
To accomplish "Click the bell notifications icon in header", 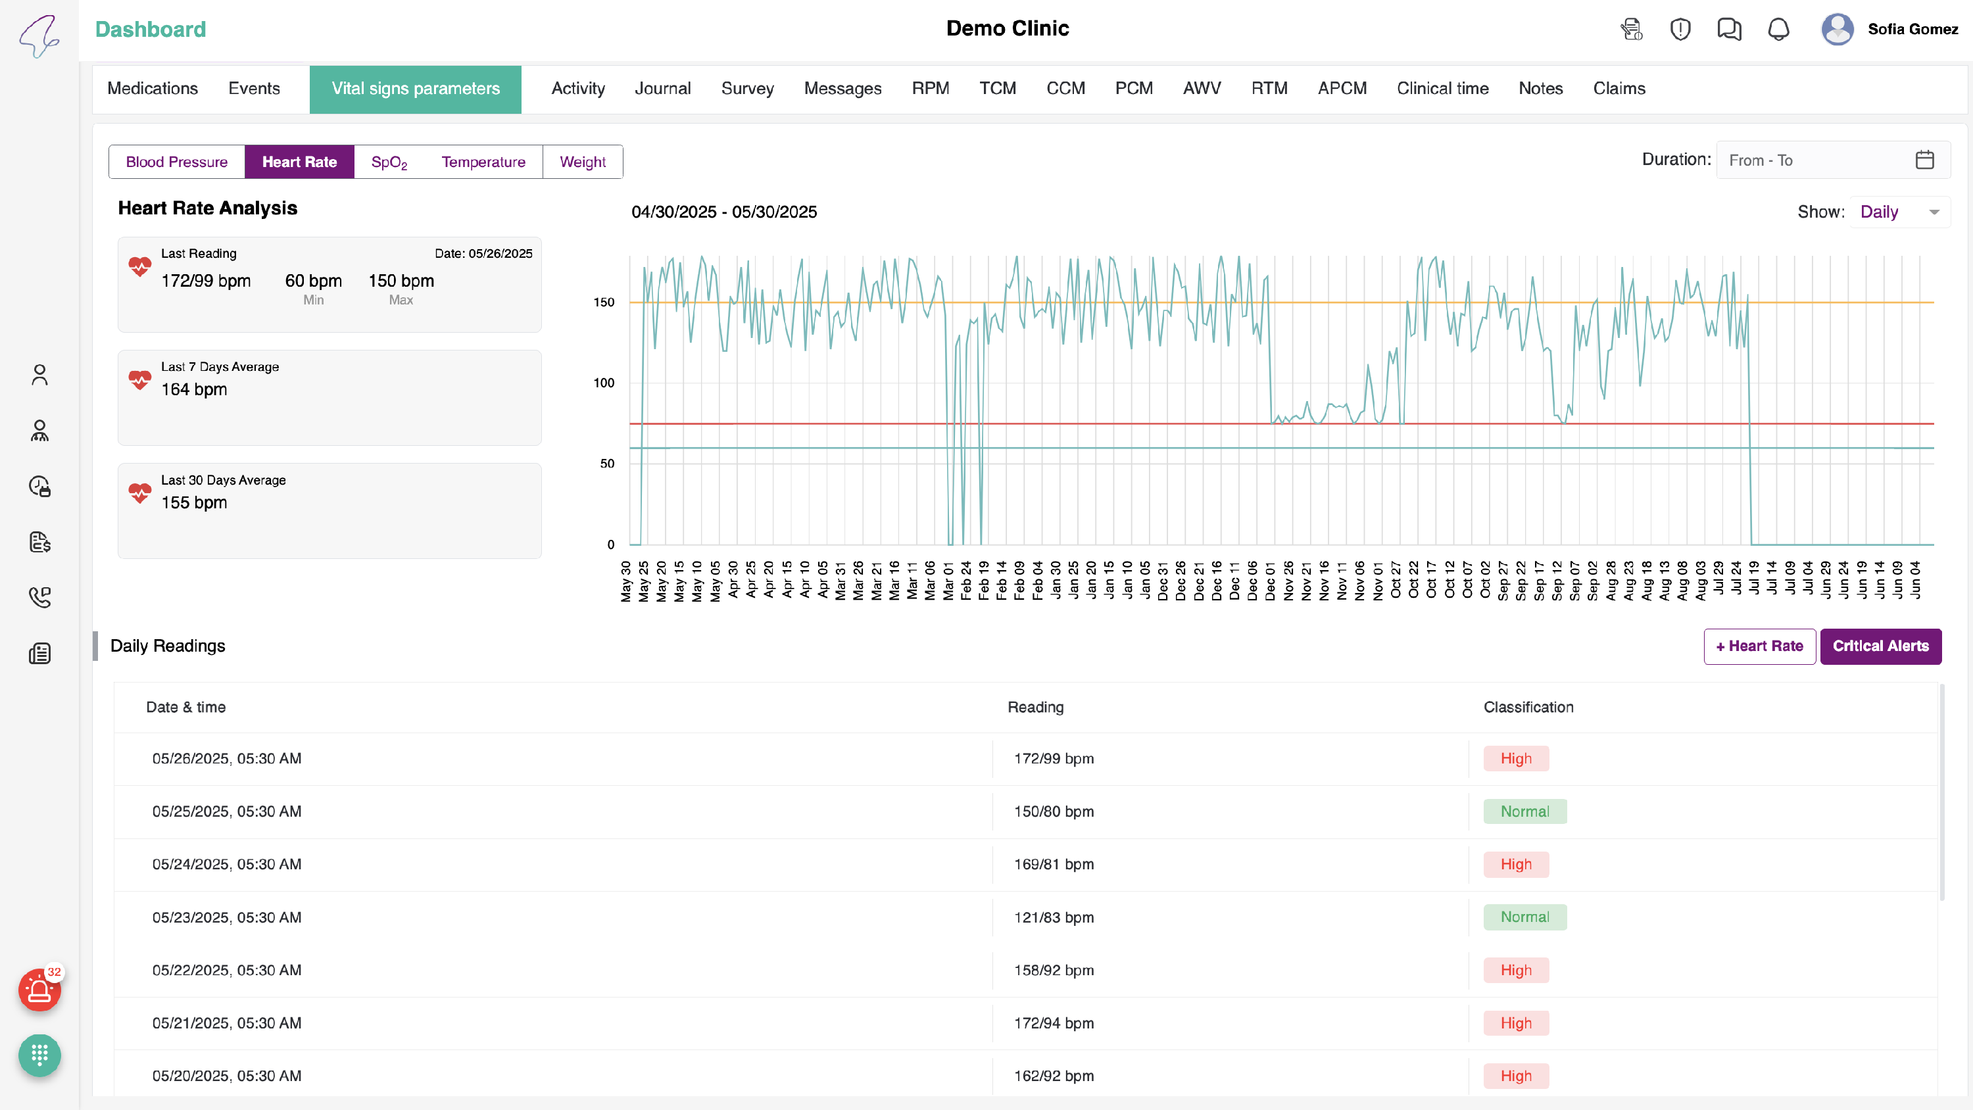I will 1778,29.
